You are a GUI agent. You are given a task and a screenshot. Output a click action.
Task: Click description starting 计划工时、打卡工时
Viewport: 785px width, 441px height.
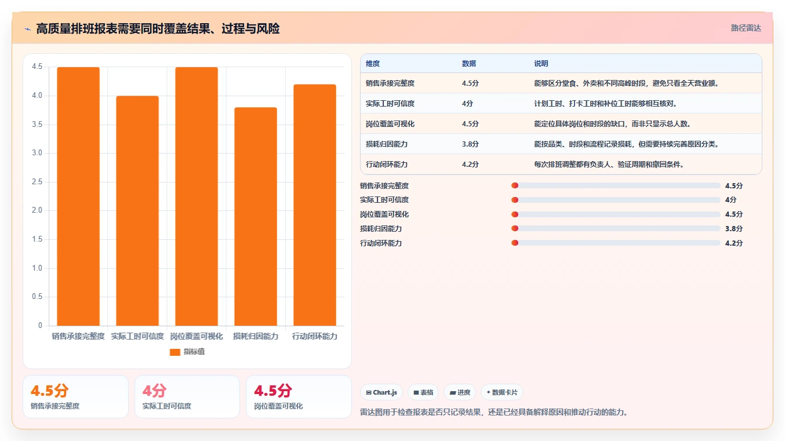click(606, 104)
